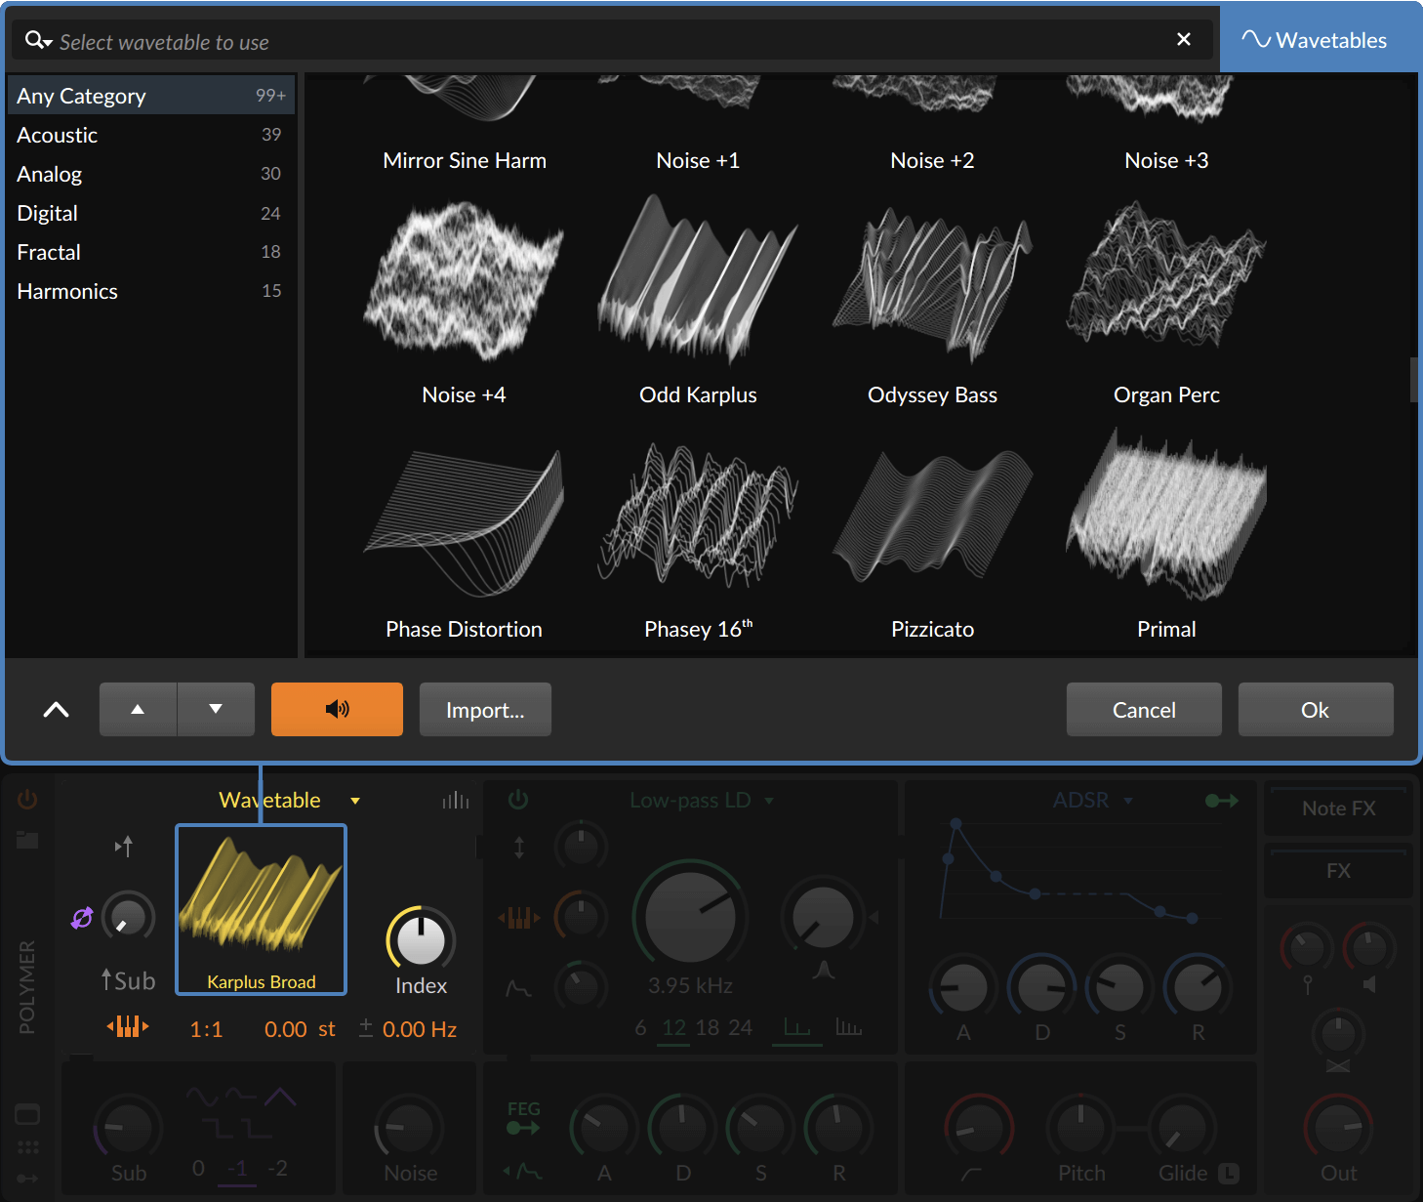Click the purple phase randomize icon
This screenshot has width=1423, height=1202.
[x=82, y=917]
